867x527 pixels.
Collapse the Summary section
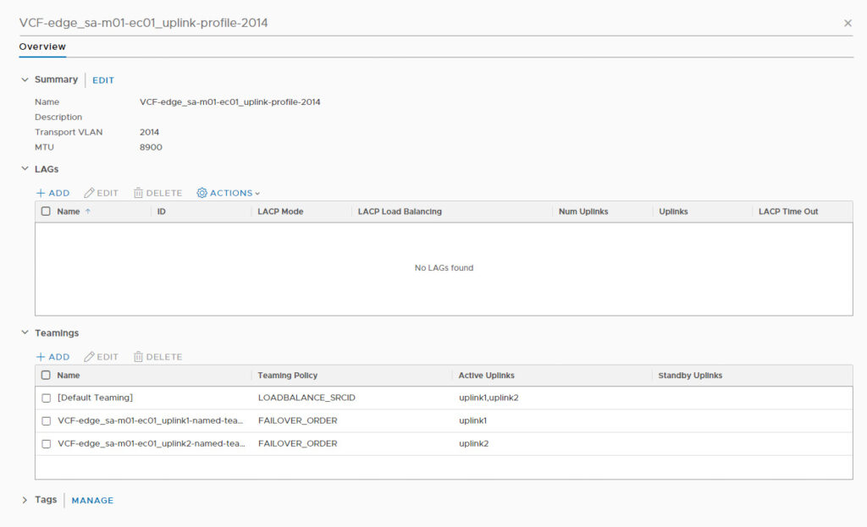click(25, 80)
